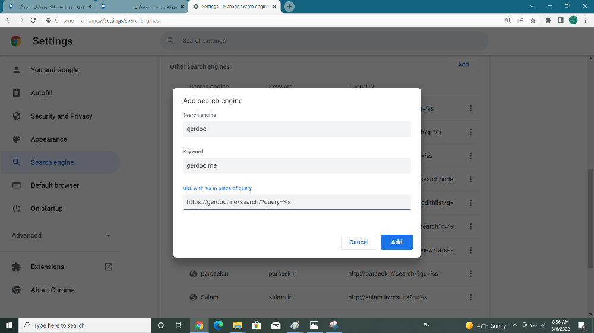Click the zoom magnifier icon in address bar

click(x=508, y=20)
